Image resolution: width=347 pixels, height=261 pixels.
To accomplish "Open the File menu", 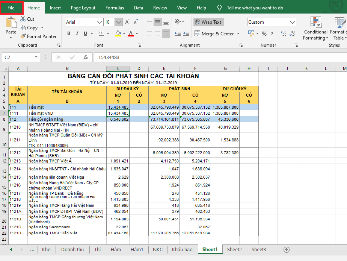I will (11, 8).
